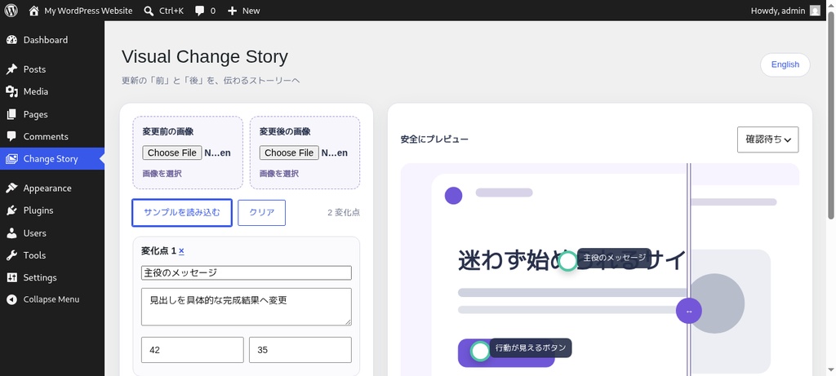Viewport: 836px width, 376px height.
Task: Click the coordinate field with value 42
Action: coord(193,350)
